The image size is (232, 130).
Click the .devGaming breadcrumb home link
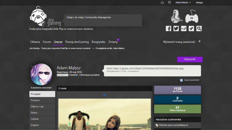point(60,48)
